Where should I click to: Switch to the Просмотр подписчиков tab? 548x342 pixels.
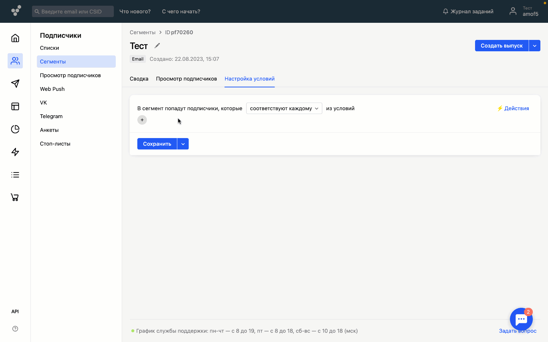pyautogui.click(x=186, y=79)
